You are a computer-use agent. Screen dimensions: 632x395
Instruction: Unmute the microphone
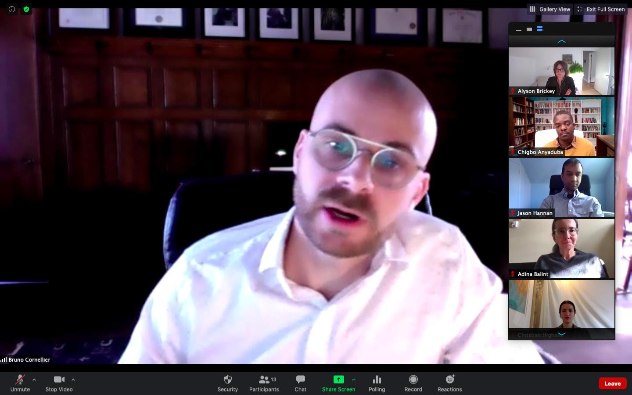20,383
